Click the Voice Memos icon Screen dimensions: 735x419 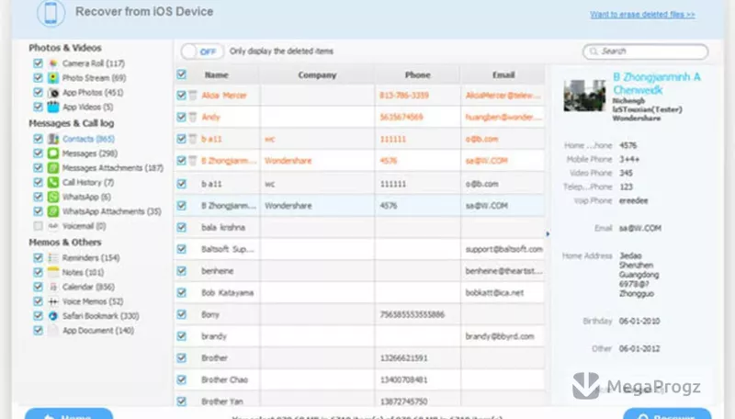point(53,301)
